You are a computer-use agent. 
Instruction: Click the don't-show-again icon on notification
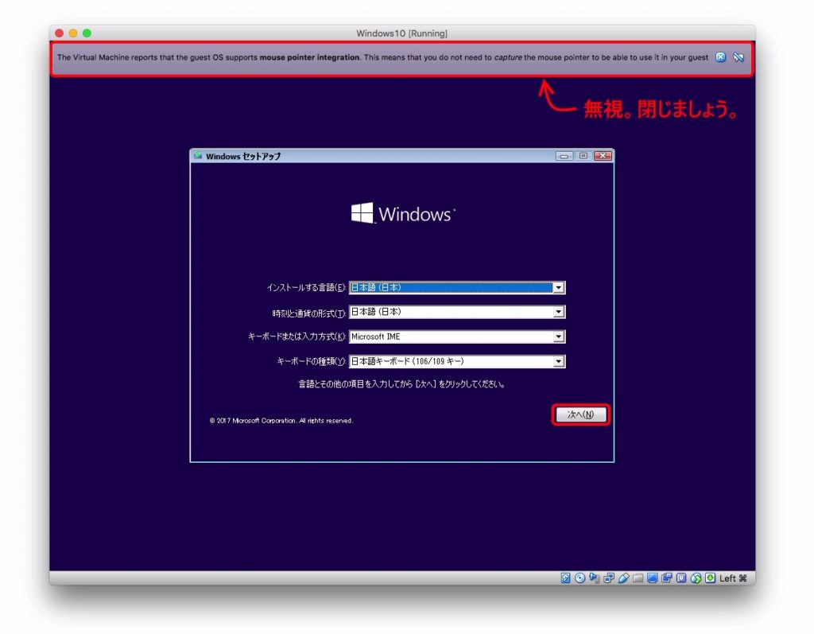point(738,57)
